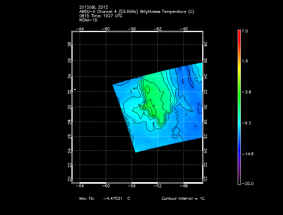283x215 pixels.
Task: Click the NOAA-15 satellite label
Action: (x=88, y=20)
